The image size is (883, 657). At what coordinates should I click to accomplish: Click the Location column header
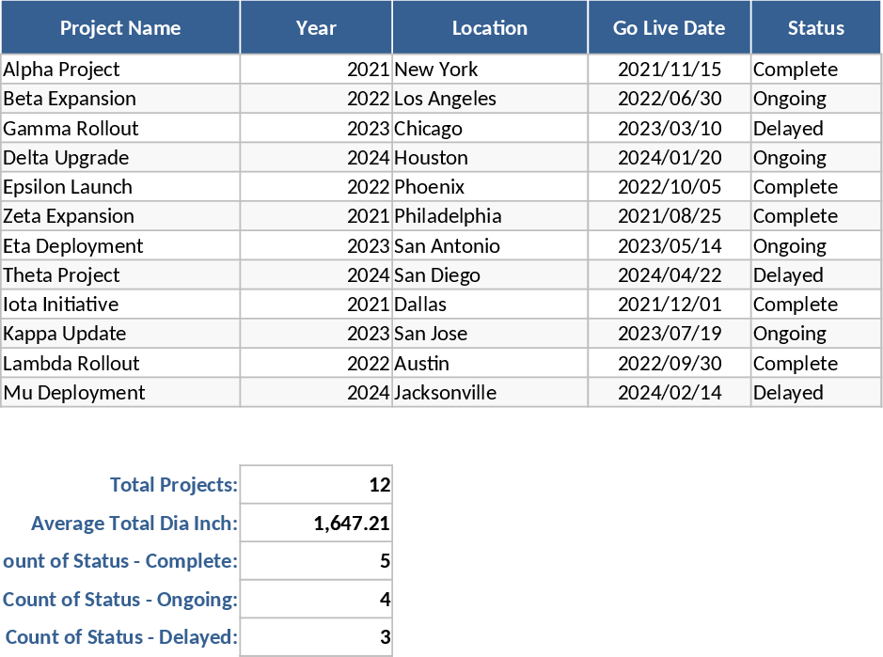click(x=490, y=28)
